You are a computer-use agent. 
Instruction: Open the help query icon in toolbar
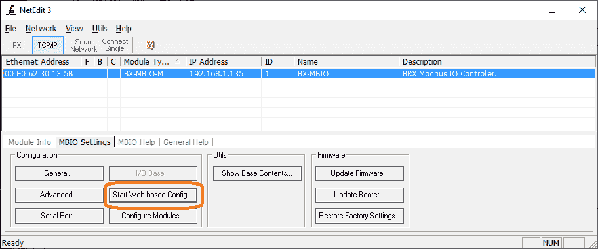click(150, 45)
